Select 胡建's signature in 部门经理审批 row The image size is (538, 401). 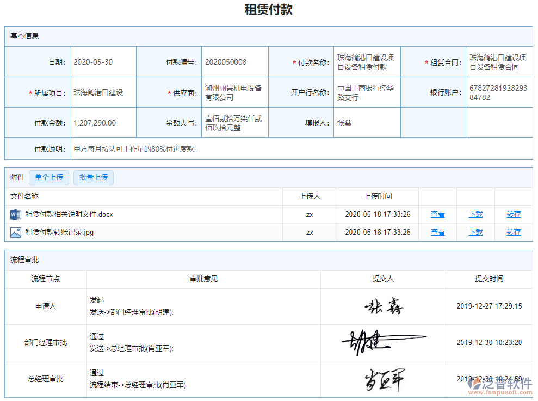(384, 342)
